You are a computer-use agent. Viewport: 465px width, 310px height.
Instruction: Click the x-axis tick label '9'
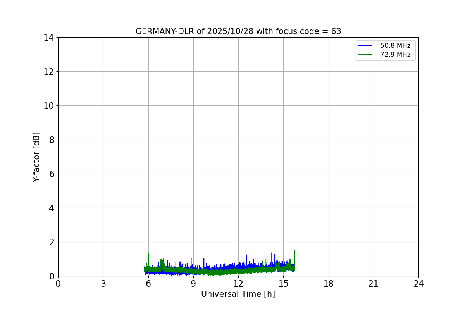[x=193, y=284]
